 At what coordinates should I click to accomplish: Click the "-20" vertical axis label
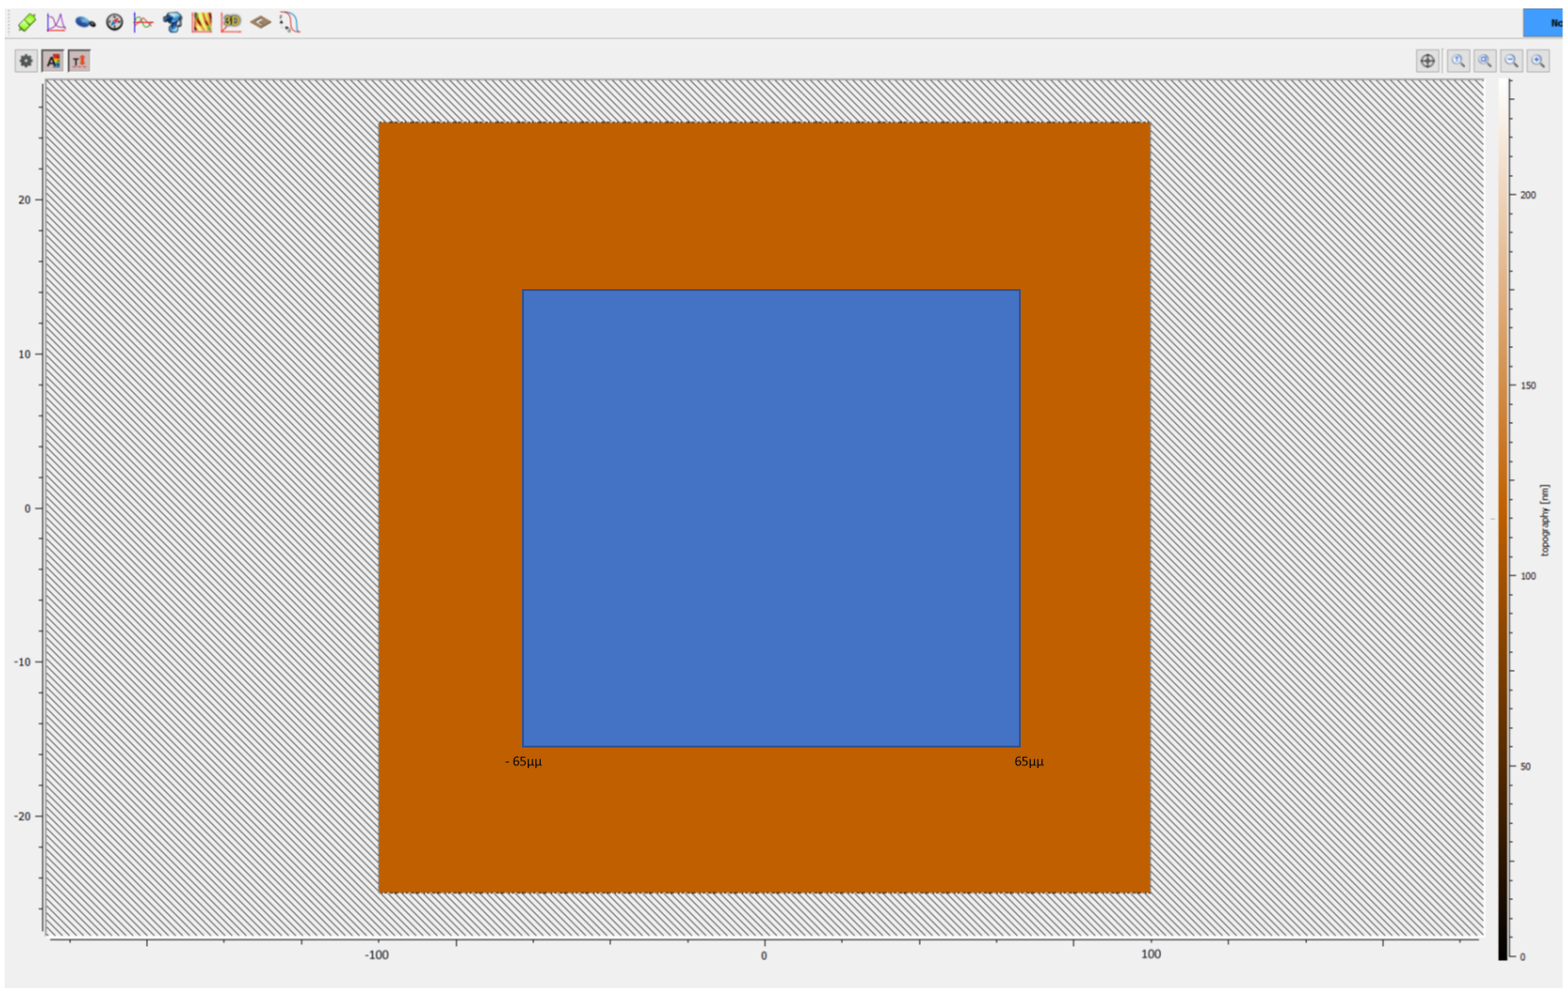22,816
